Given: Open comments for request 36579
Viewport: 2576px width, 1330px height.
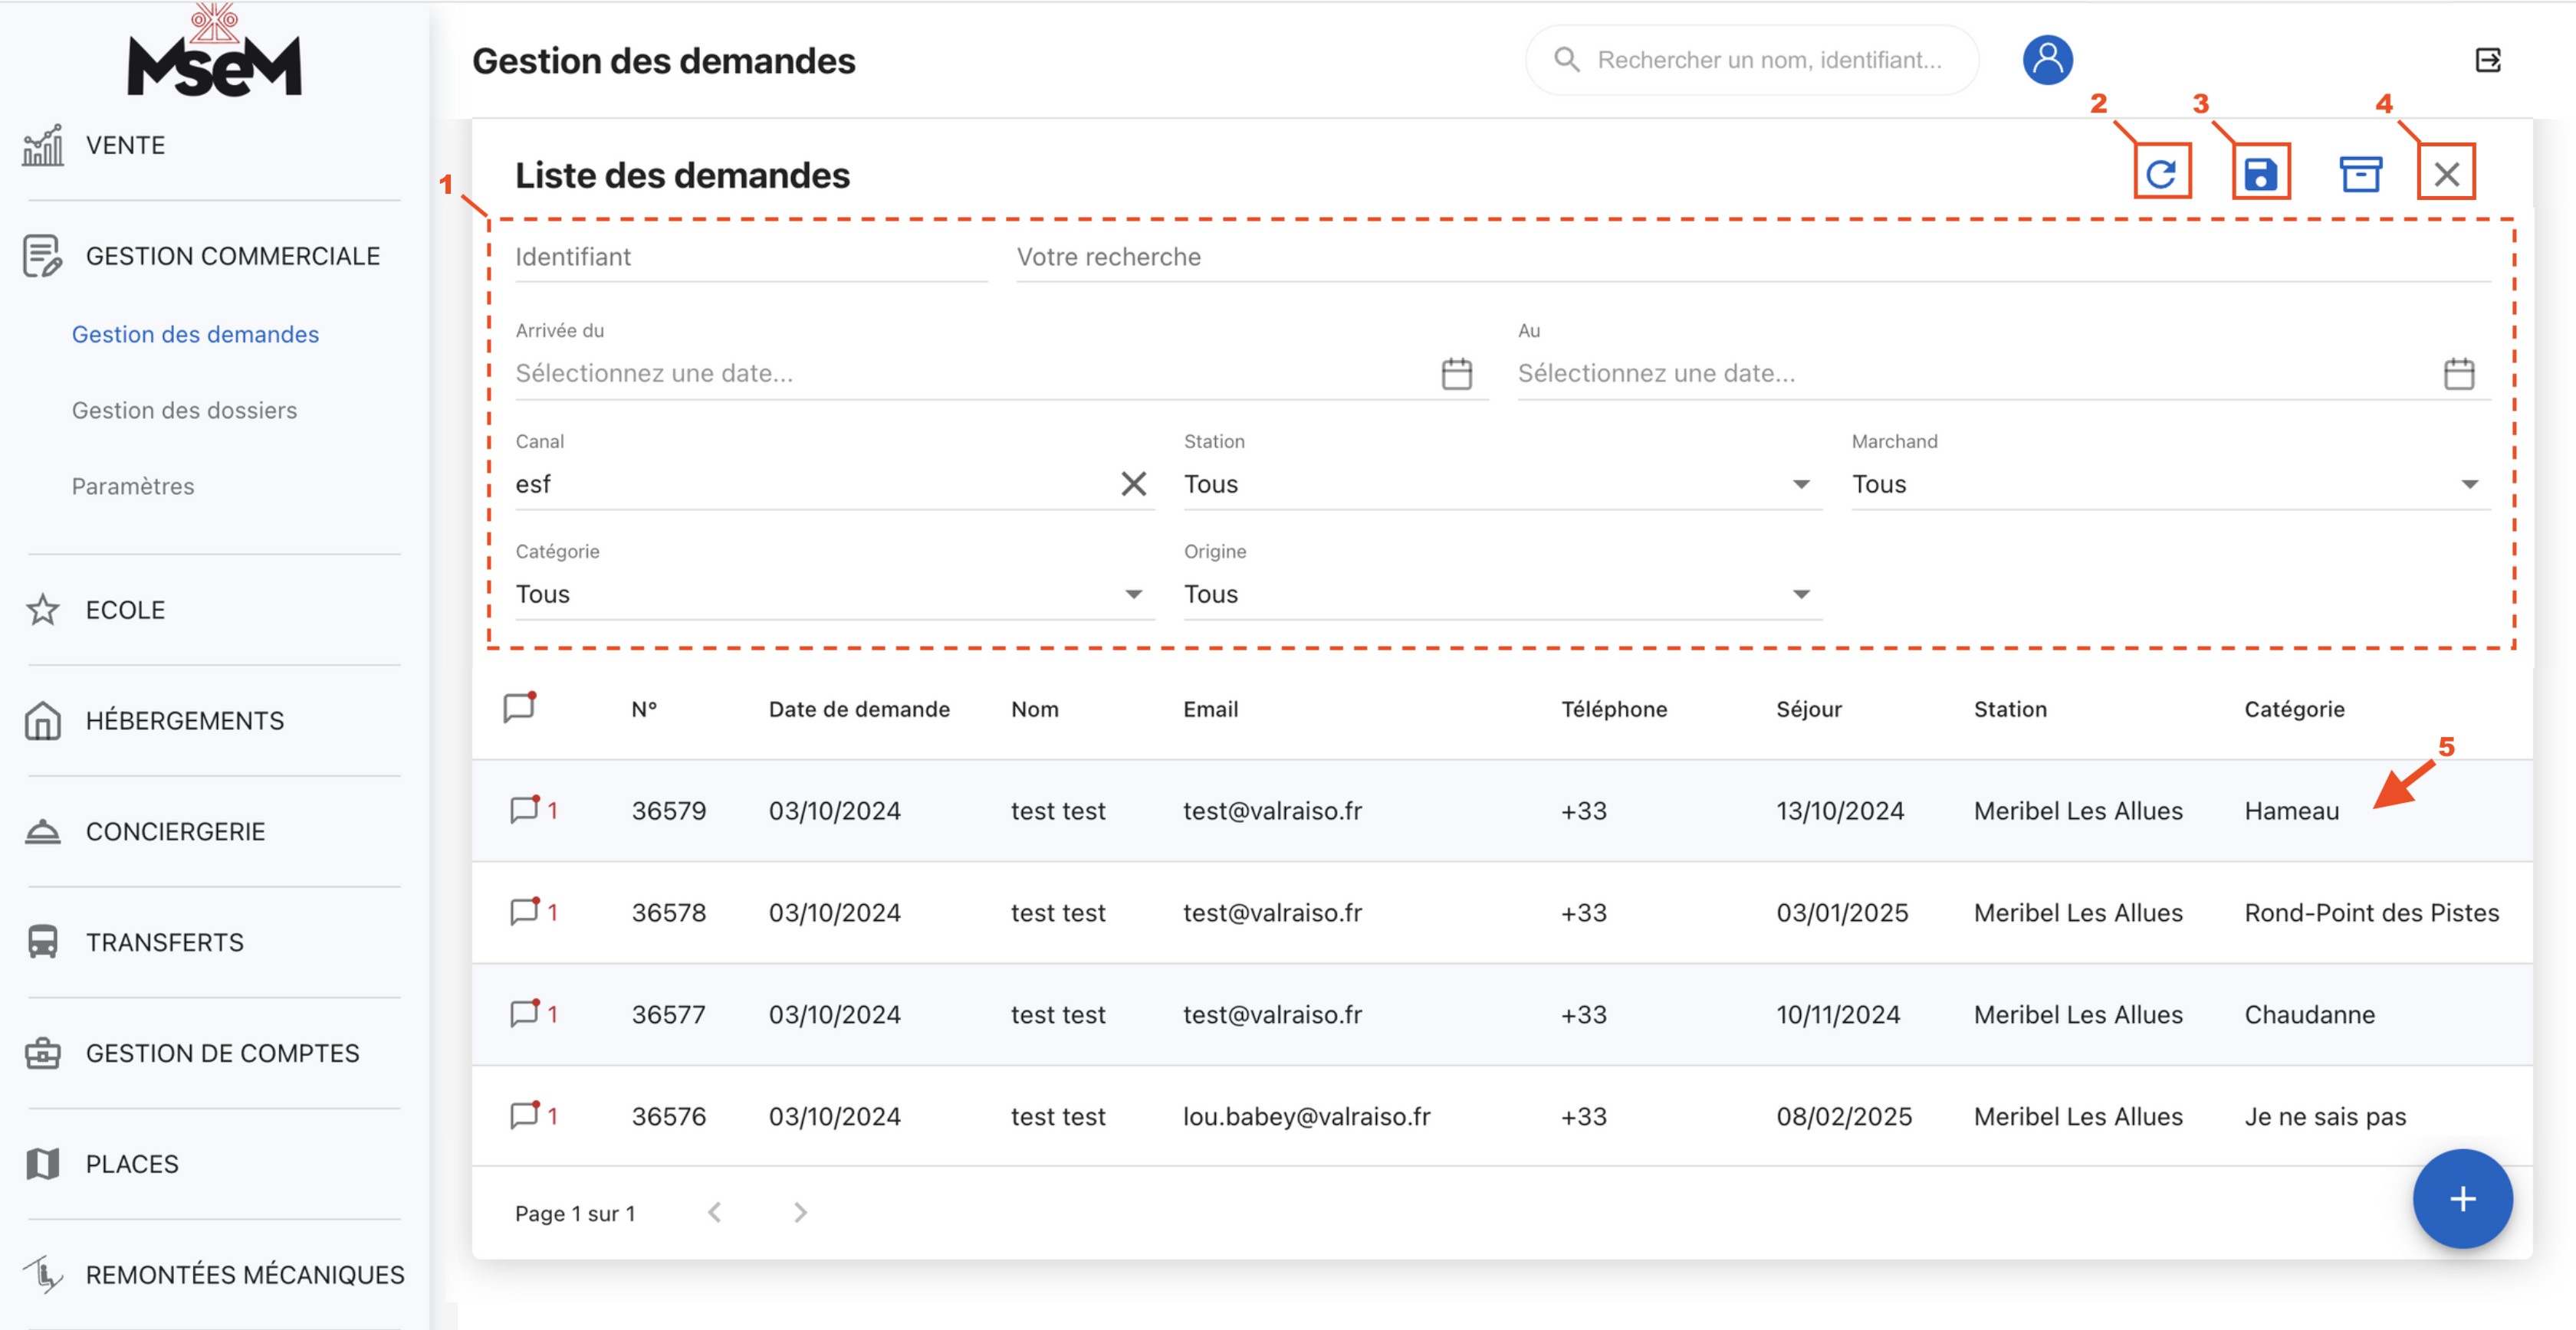Looking at the screenshot, I should pos(525,809).
